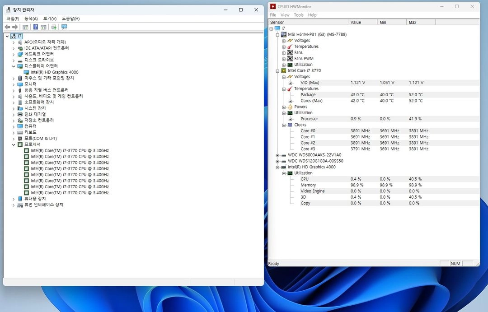Select the 인쇄 대기열 printer icon
488x312 pixels.
[20, 114]
